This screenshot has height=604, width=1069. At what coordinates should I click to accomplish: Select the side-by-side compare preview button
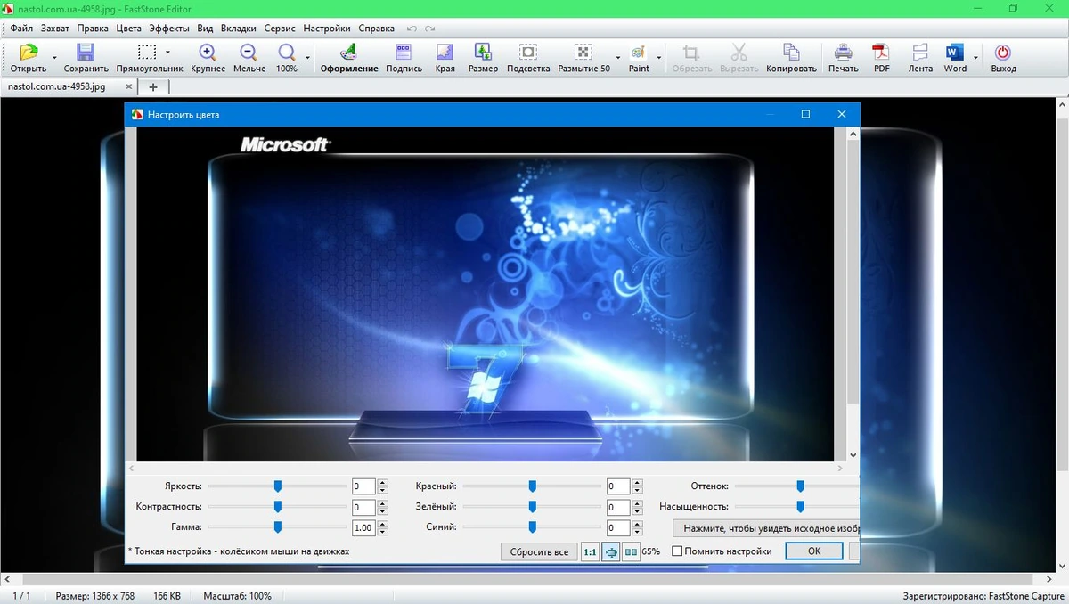click(631, 551)
